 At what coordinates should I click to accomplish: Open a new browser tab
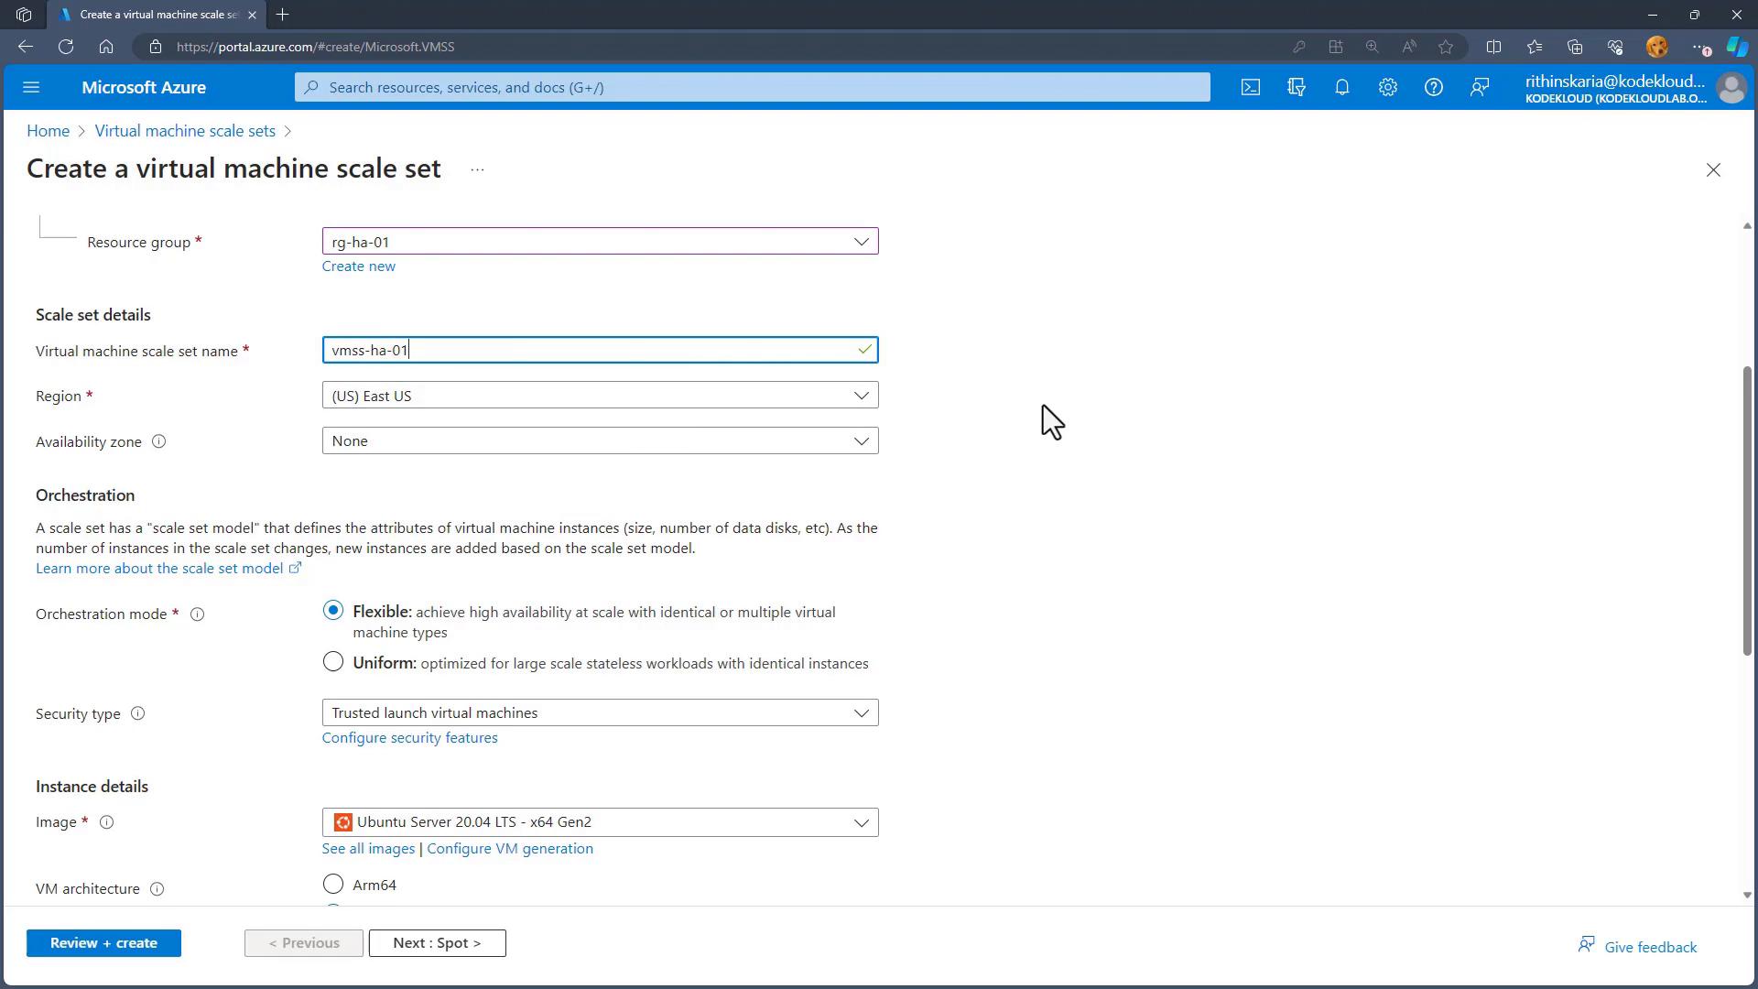[x=283, y=15]
